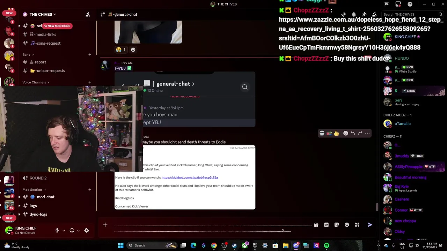Add reaction next to laughing emoji
The height and width of the screenshot is (251, 447).
tap(133, 50)
